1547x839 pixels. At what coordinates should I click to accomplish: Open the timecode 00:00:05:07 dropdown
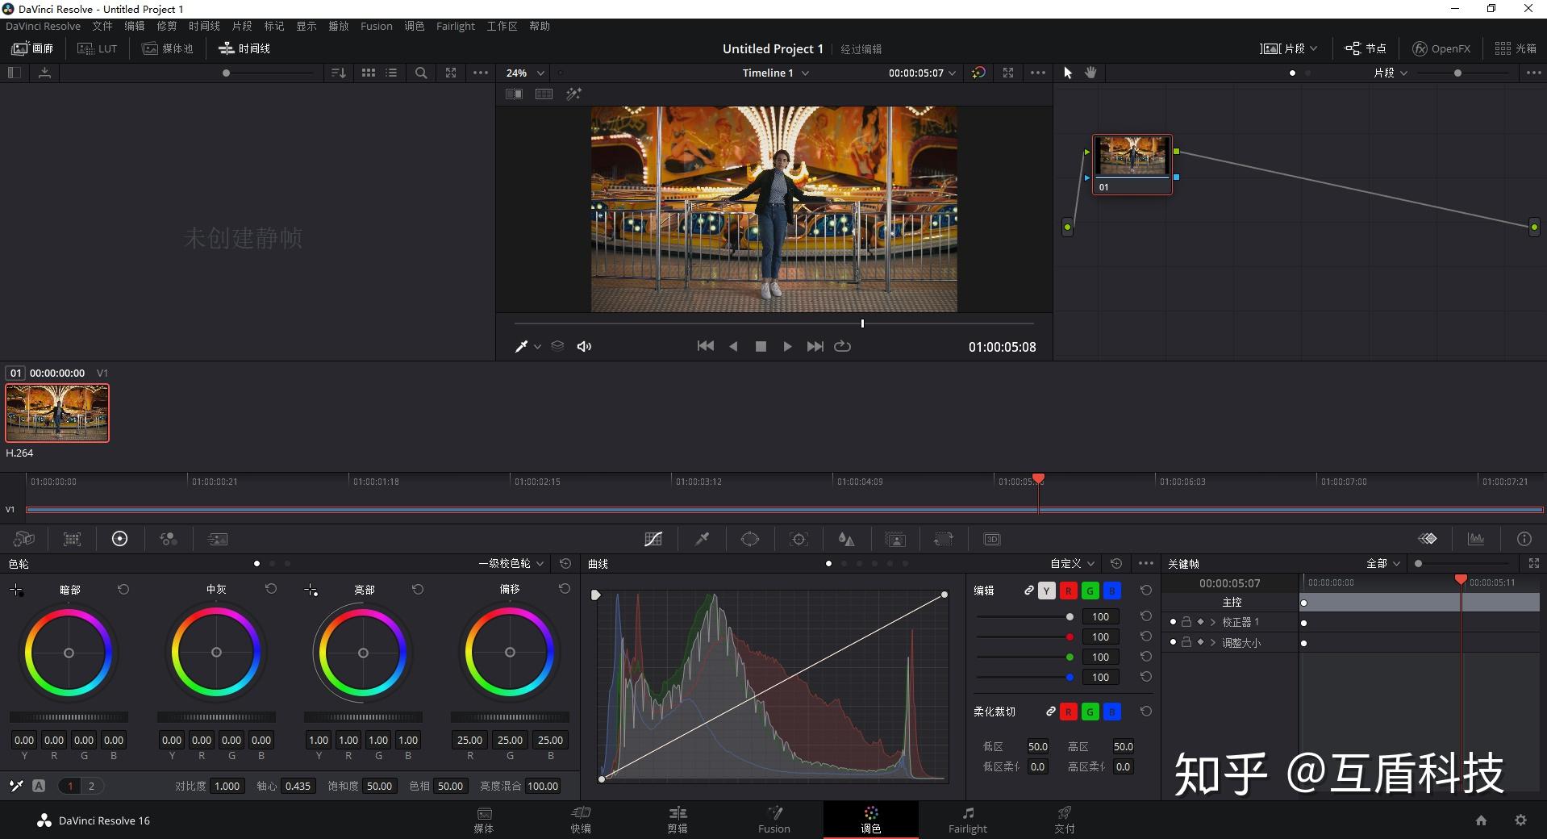(x=922, y=73)
